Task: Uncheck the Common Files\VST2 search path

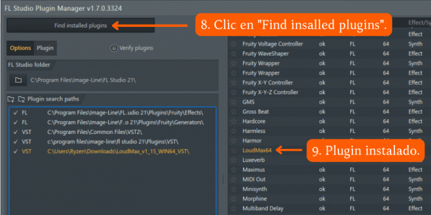Action: [15, 132]
